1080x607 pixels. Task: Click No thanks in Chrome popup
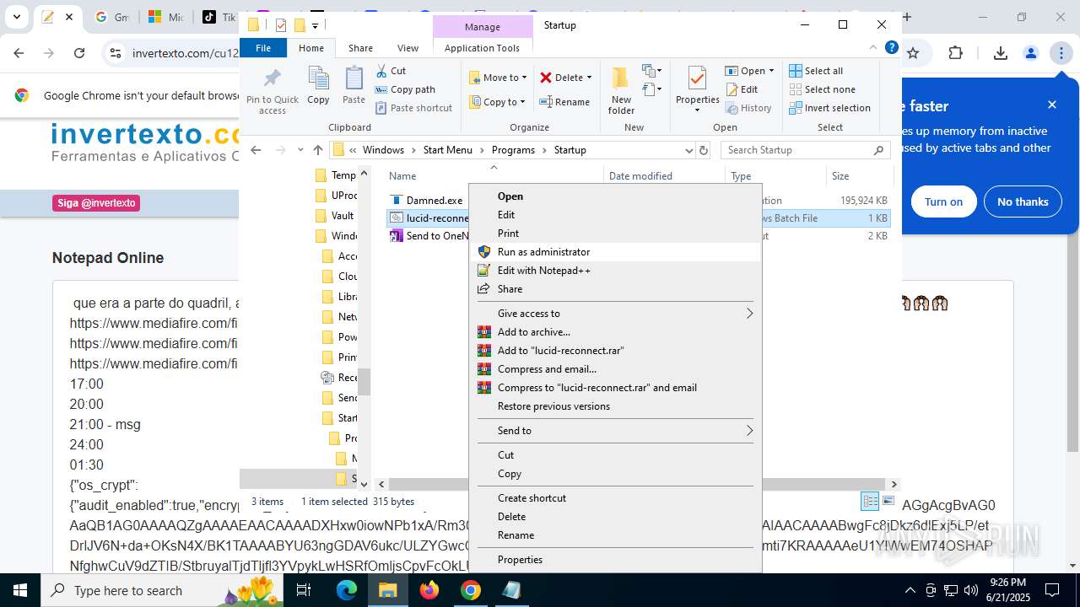click(x=1023, y=202)
